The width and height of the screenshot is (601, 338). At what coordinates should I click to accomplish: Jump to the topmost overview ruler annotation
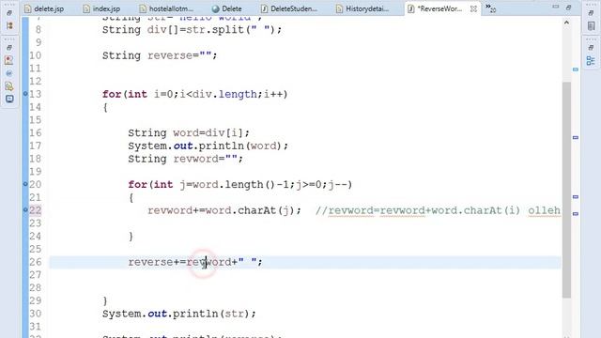click(x=576, y=69)
